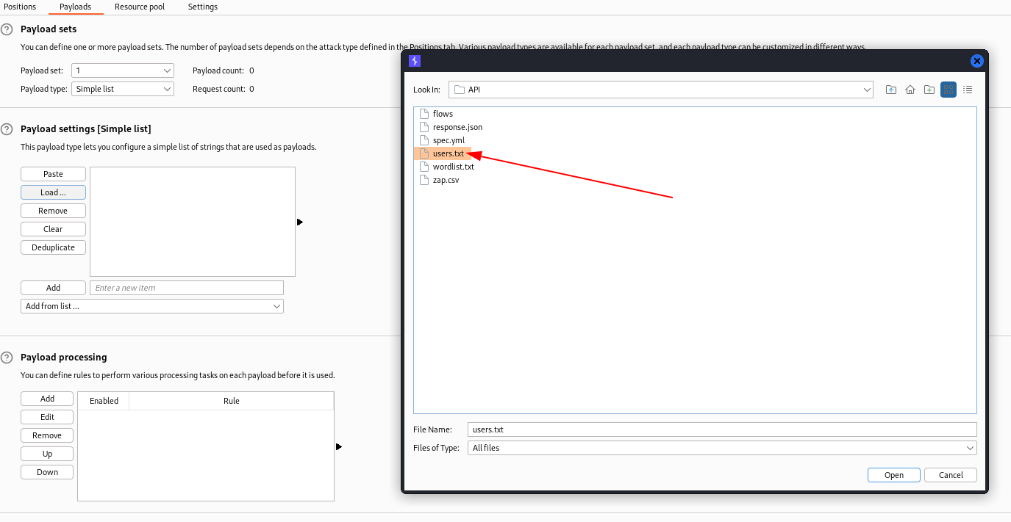The height and width of the screenshot is (522, 1011).
Task: Close the file chooser dialog
Action: pos(977,61)
